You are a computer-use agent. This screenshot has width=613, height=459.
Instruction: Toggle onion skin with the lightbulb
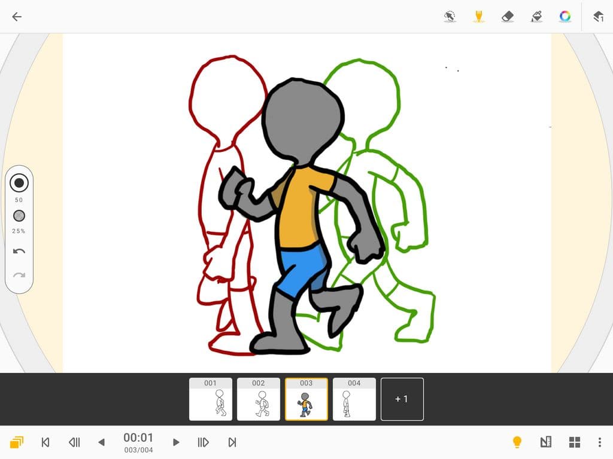pyautogui.click(x=517, y=442)
